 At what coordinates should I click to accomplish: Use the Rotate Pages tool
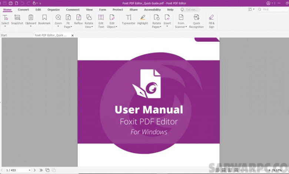156,21
